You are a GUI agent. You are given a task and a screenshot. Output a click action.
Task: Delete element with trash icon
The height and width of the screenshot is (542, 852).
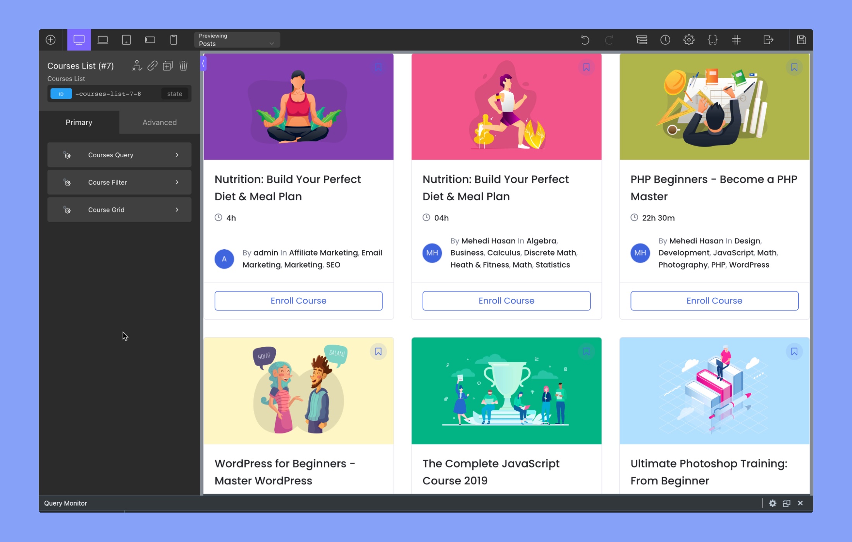pyautogui.click(x=183, y=66)
